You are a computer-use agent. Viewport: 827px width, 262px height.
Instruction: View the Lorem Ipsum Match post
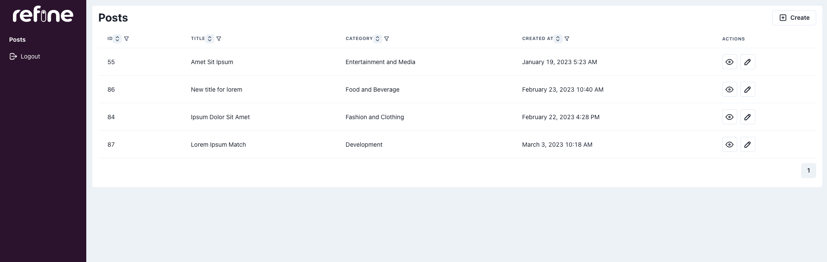[730, 145]
